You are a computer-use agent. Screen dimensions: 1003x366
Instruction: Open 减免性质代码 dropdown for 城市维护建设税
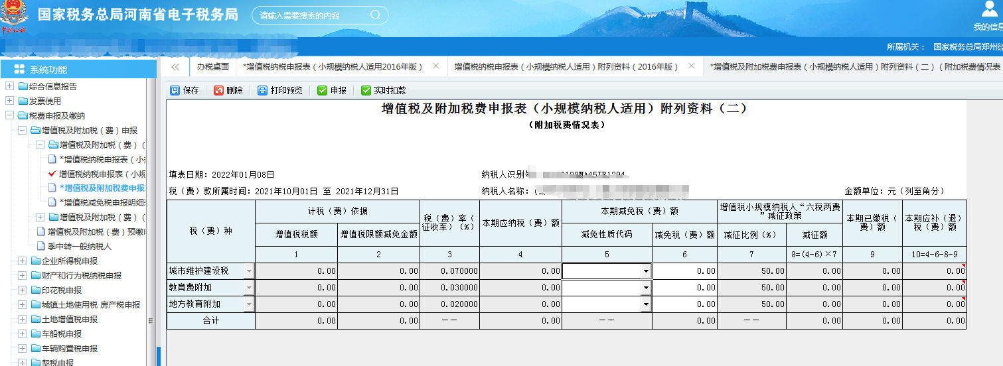(646, 271)
